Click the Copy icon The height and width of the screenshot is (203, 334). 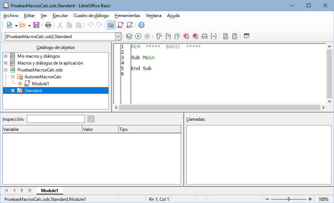tap(69, 25)
